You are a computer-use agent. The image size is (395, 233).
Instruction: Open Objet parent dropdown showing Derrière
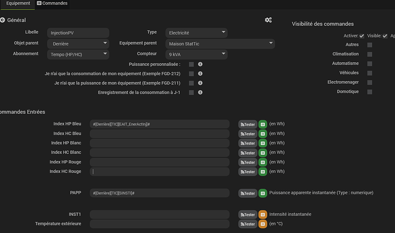[78, 44]
